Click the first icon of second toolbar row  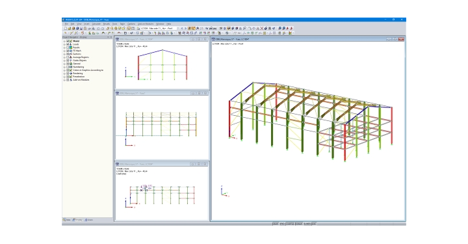coord(65,33)
